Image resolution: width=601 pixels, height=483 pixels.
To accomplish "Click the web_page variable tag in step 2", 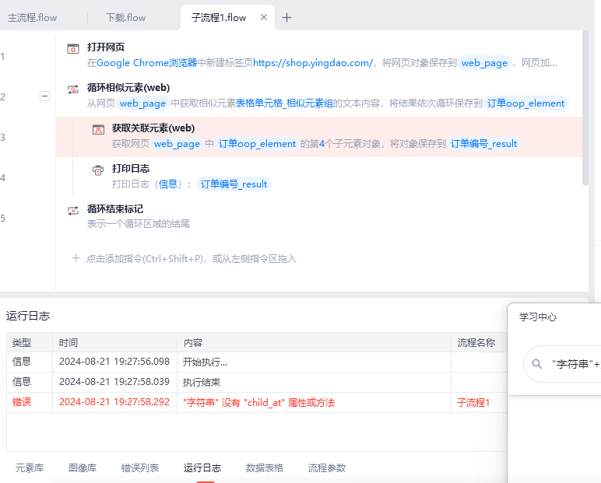I will point(143,103).
